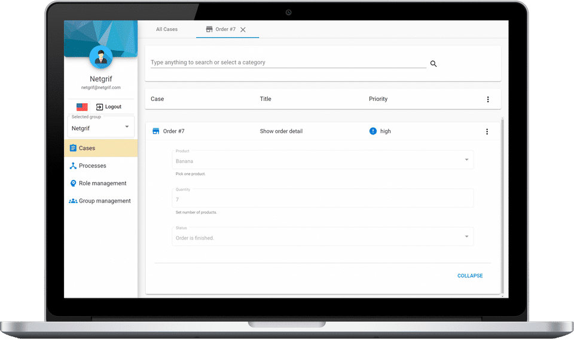Expand the Status dropdown
The image size is (574, 340).
point(323,237)
